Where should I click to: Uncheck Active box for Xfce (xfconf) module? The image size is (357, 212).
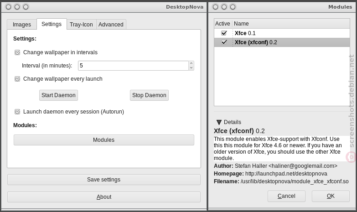pyautogui.click(x=224, y=42)
